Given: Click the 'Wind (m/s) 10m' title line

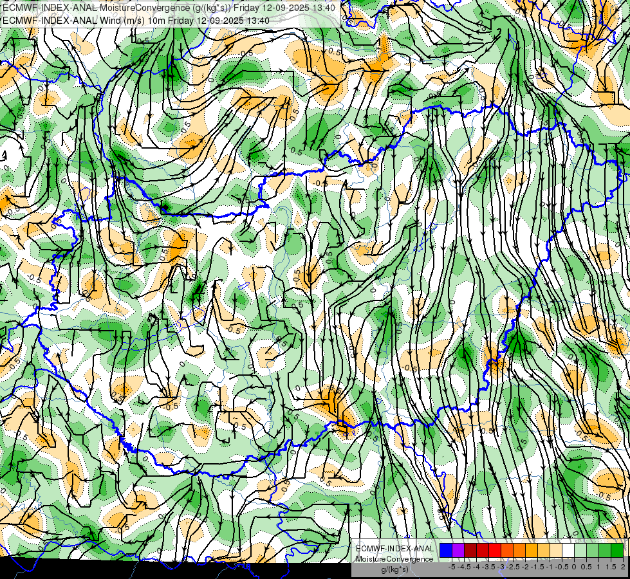Looking at the screenshot, I should tap(136, 21).
